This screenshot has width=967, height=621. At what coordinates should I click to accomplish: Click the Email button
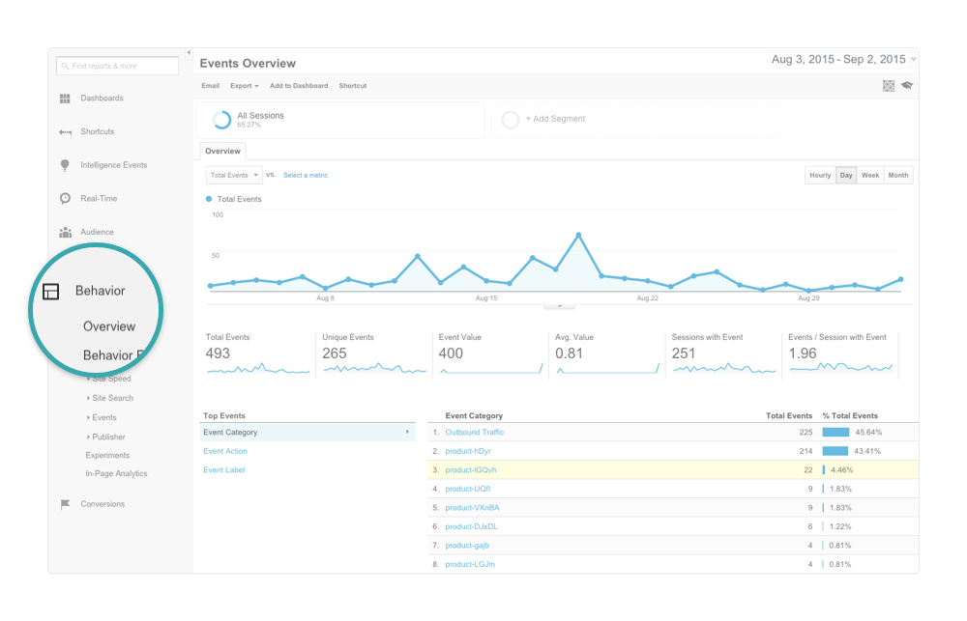click(210, 86)
